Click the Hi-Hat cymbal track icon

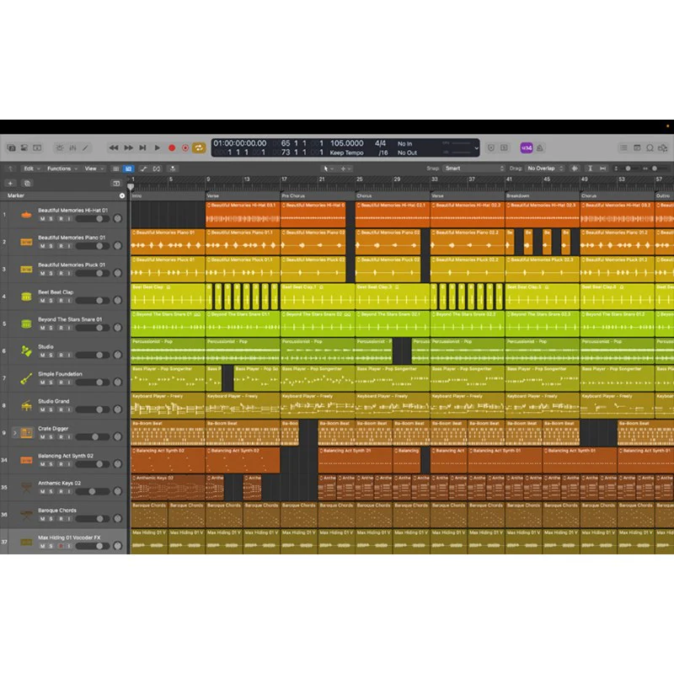click(x=26, y=215)
